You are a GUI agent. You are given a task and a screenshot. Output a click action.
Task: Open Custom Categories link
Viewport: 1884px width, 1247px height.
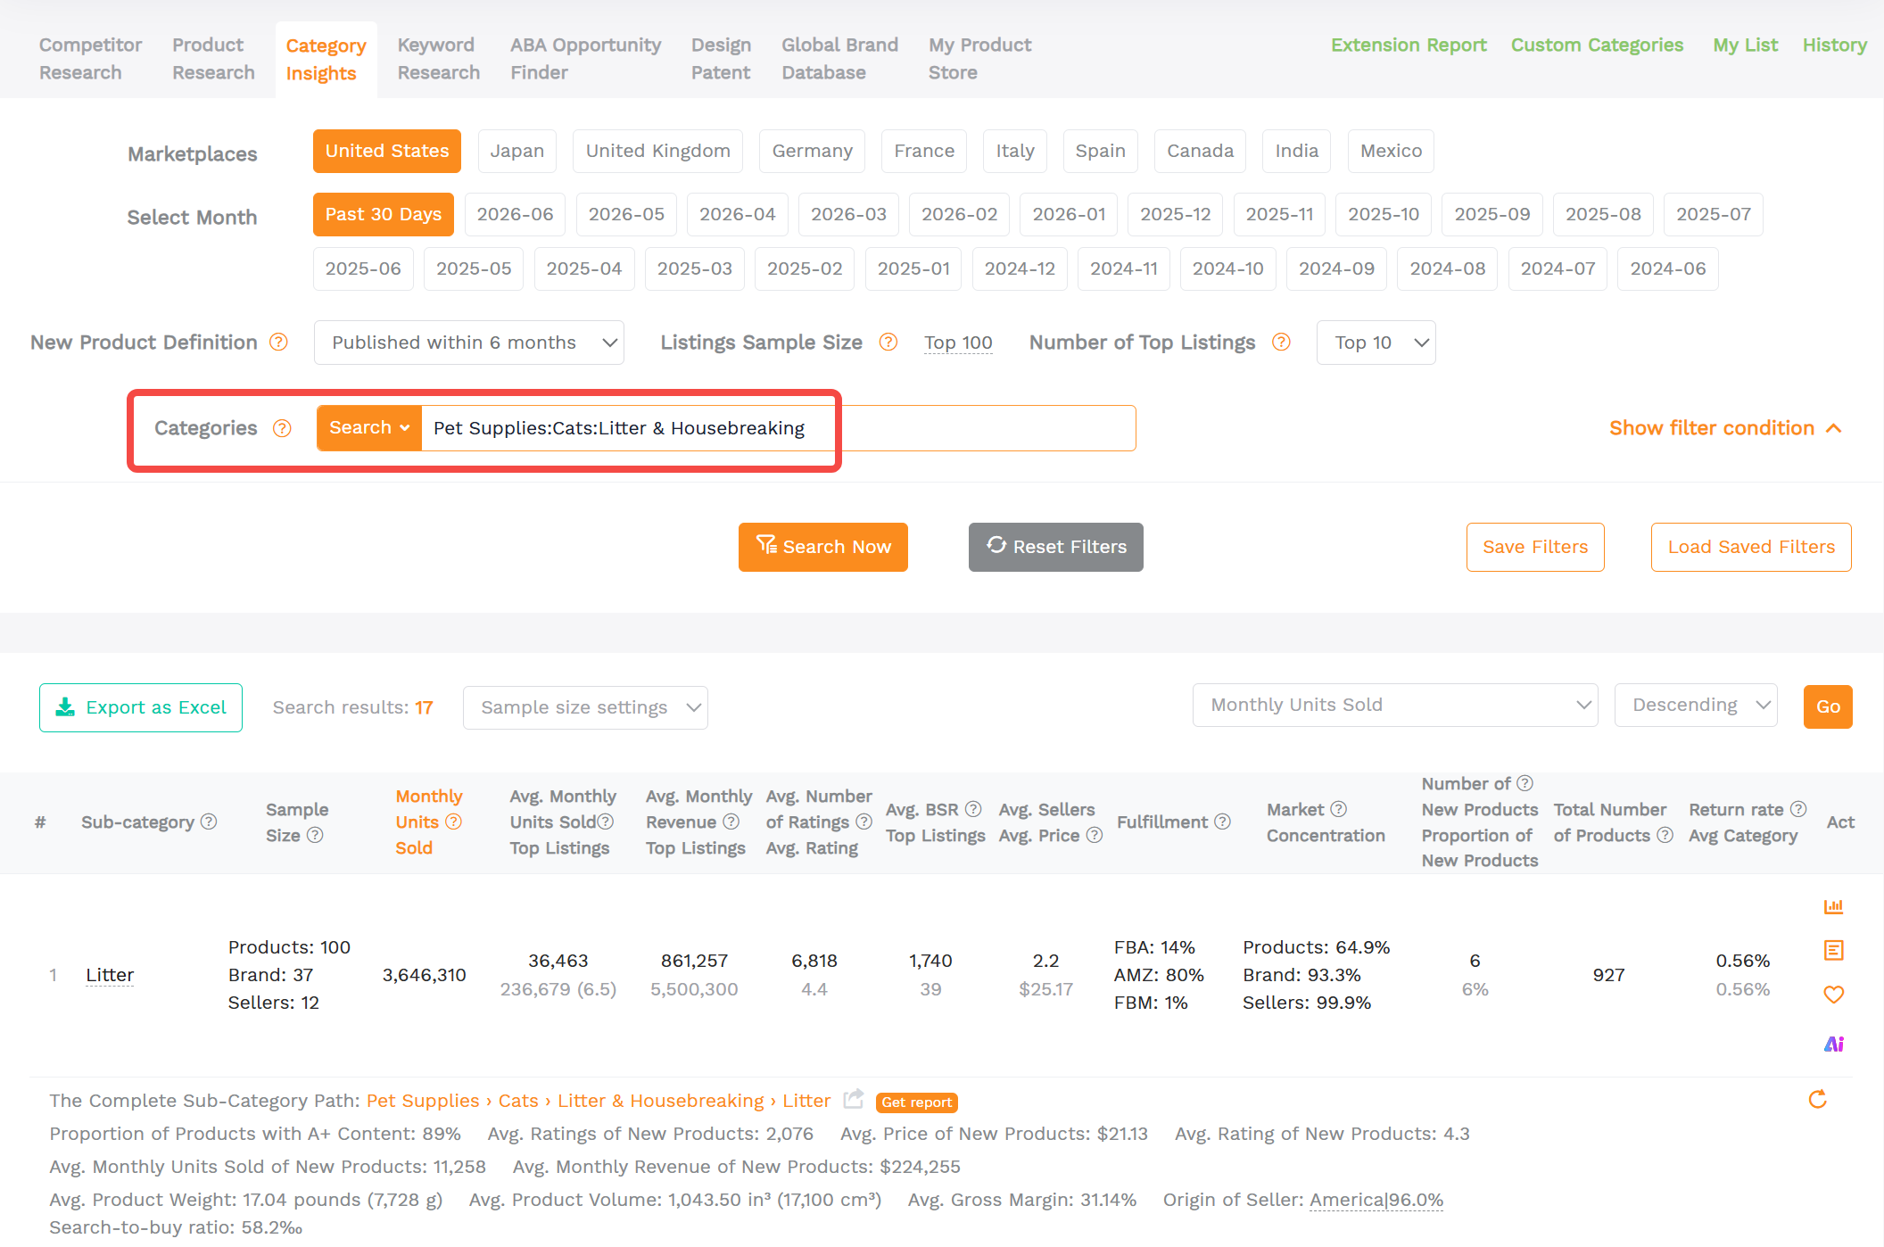(x=1597, y=45)
